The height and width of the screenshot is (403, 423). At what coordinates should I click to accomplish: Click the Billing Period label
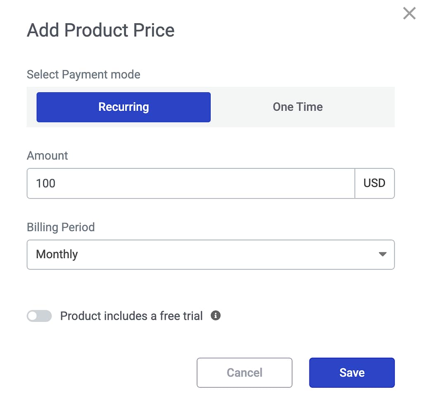[61, 227]
